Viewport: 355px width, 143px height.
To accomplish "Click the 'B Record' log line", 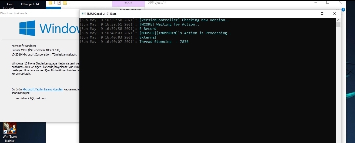I will (x=118, y=29).
